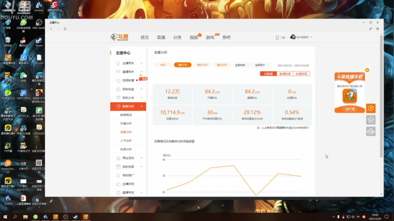Select the 昨日 date range filter

click(163, 65)
